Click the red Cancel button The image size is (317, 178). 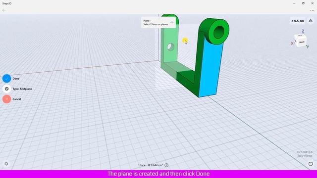(x=6, y=99)
